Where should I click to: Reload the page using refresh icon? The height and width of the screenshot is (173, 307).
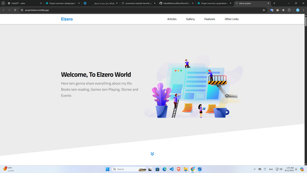(x=15, y=10)
